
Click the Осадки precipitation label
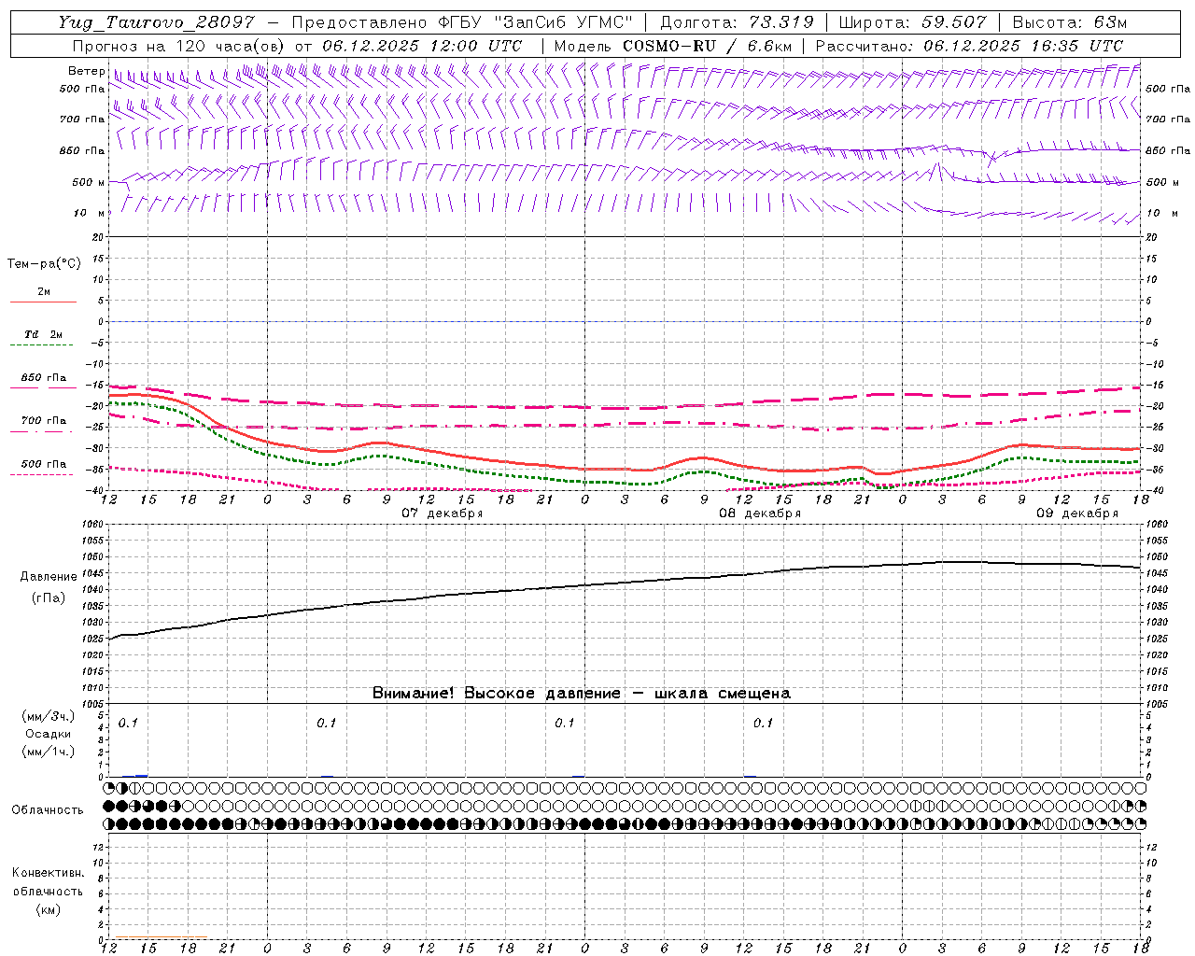click(x=48, y=734)
